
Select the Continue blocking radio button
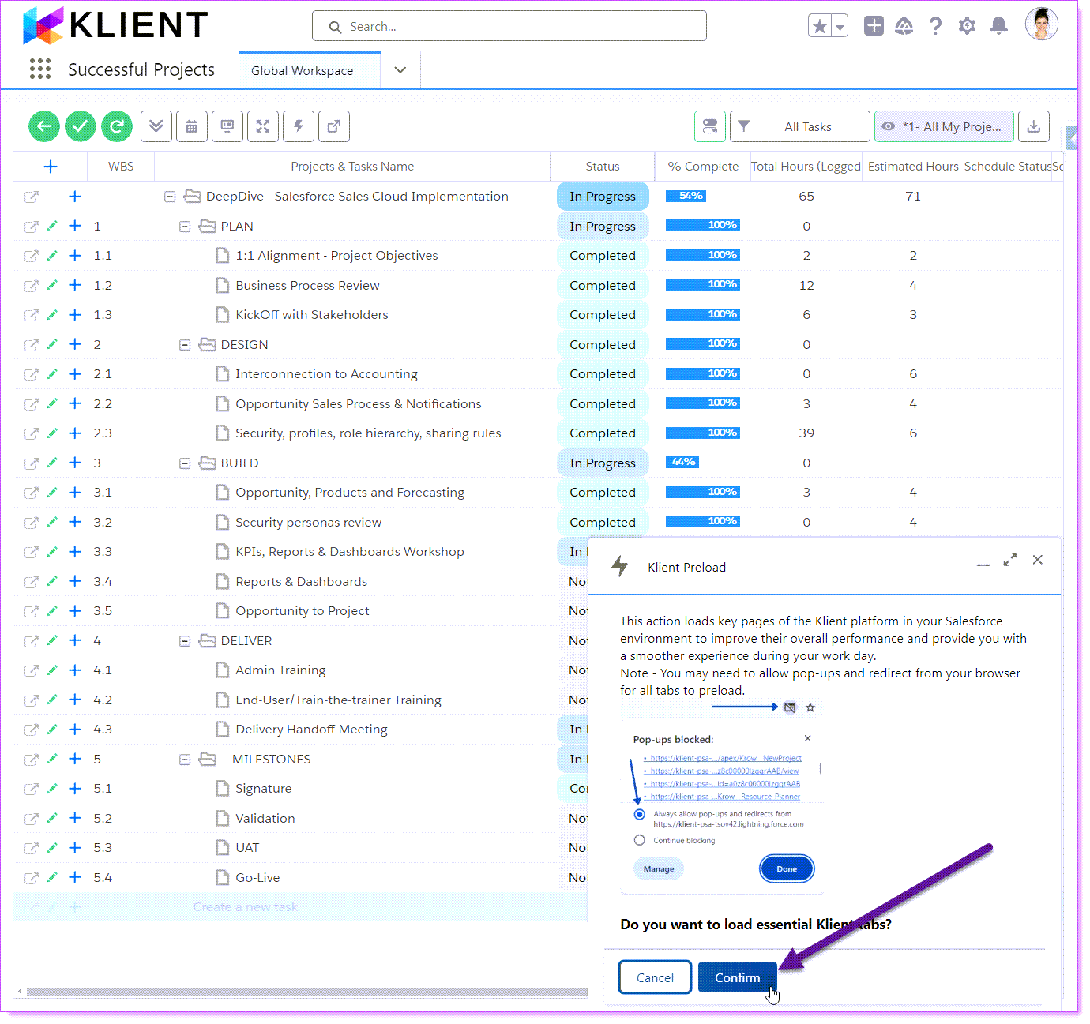pos(640,840)
